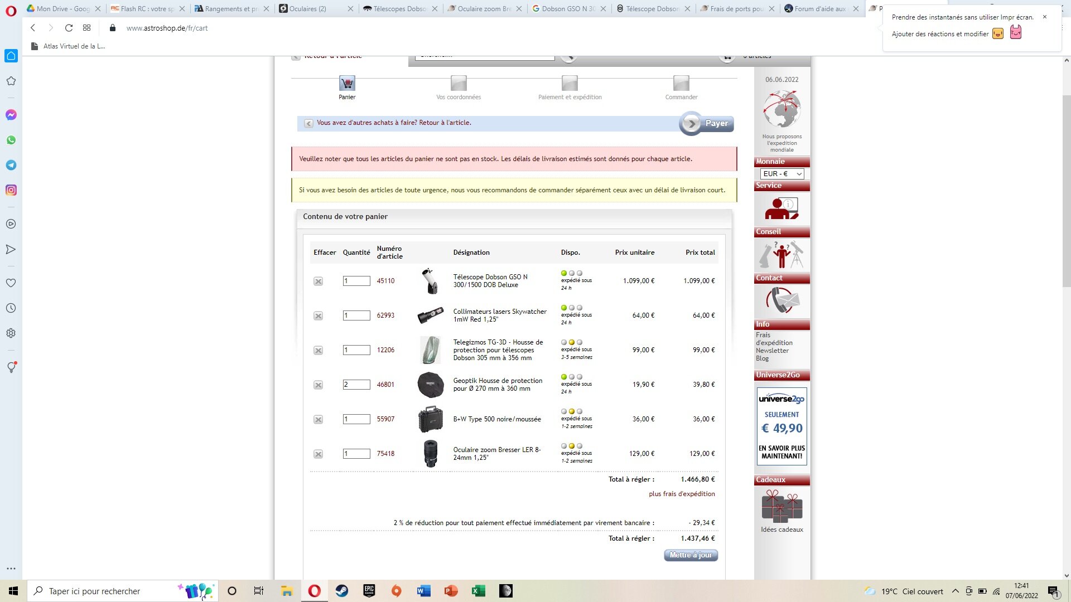Open article number 46801 link
The width and height of the screenshot is (1071, 602).
[385, 385]
